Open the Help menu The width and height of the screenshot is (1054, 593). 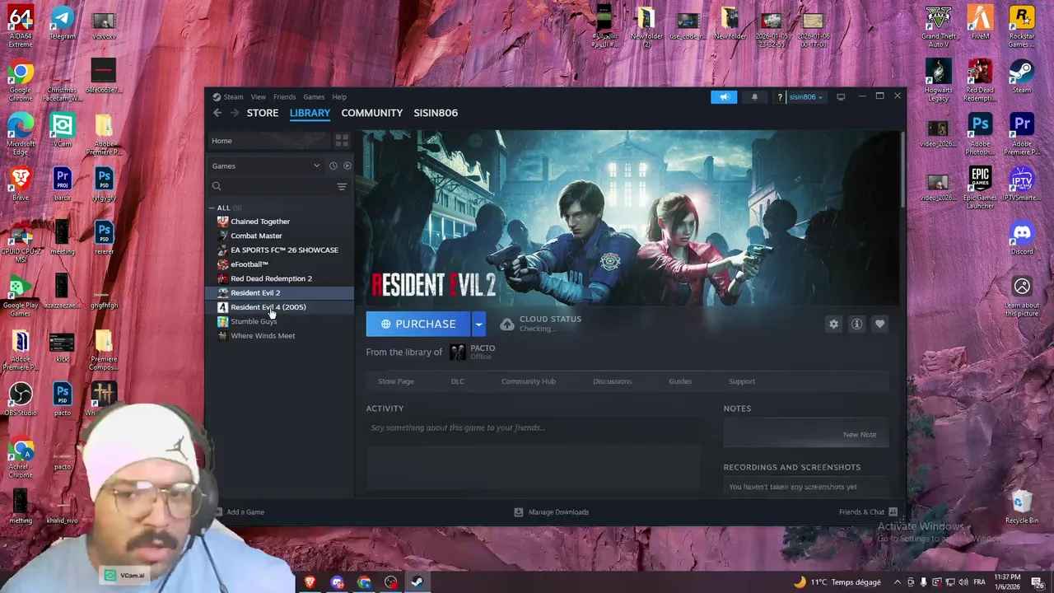(339, 97)
